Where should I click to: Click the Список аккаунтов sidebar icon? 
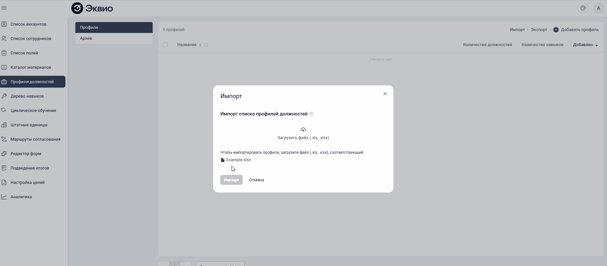[4, 24]
